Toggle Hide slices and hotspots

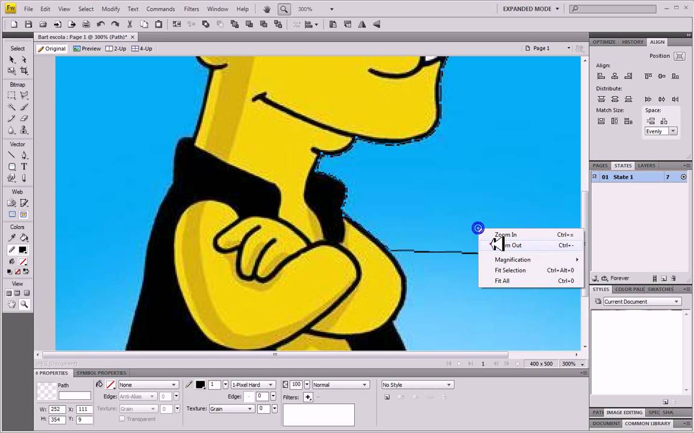pyautogui.click(x=12, y=214)
